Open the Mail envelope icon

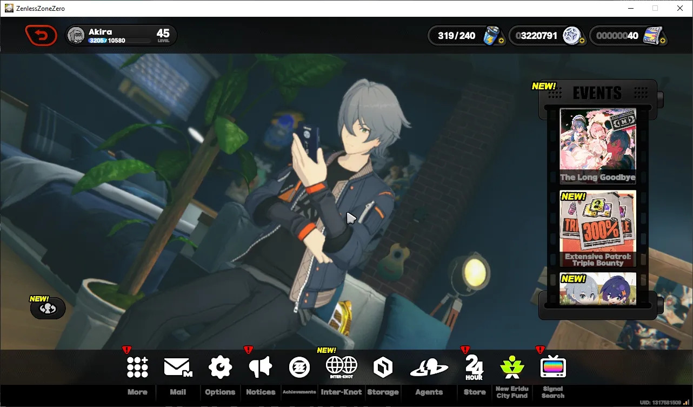pos(178,367)
